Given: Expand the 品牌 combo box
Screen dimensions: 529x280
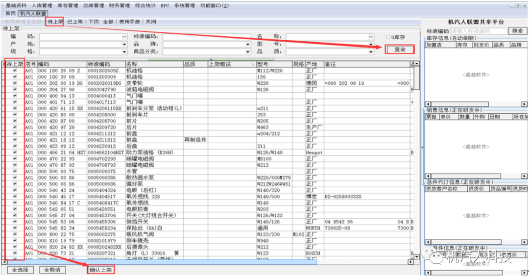Looking at the screenshot, I should 248,44.
